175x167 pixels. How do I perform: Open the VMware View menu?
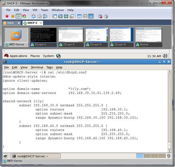pyautogui.click(x=26, y=10)
